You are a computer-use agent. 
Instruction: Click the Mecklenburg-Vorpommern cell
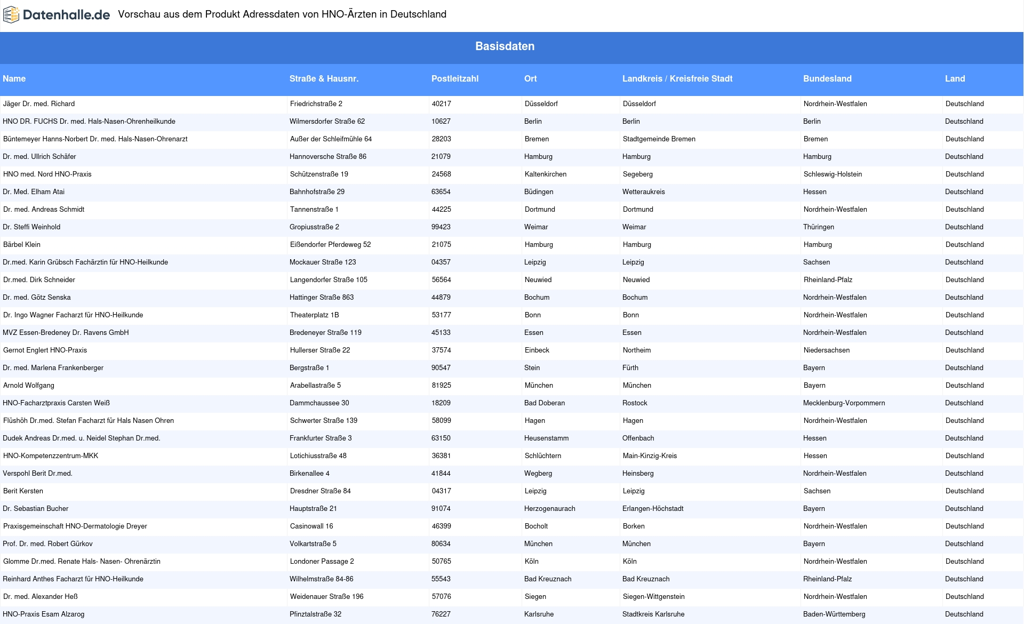pyautogui.click(x=844, y=403)
